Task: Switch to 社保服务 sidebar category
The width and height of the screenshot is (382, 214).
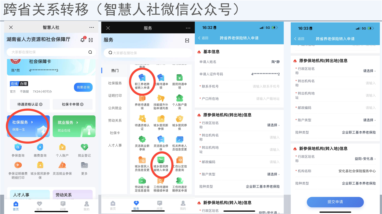Action: (115, 83)
